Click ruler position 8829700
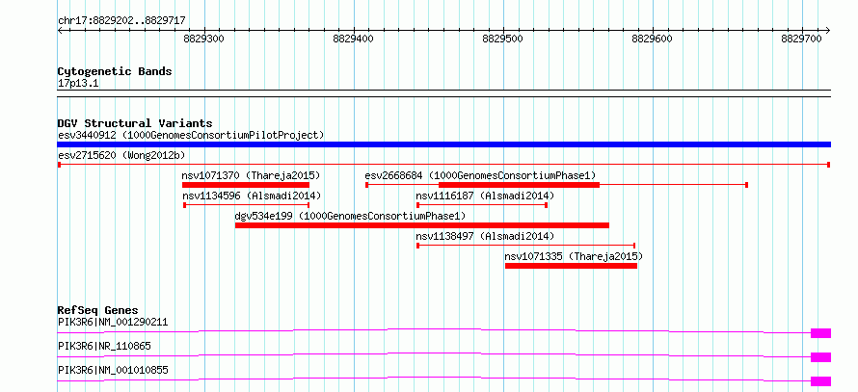858x392 pixels. (x=802, y=39)
